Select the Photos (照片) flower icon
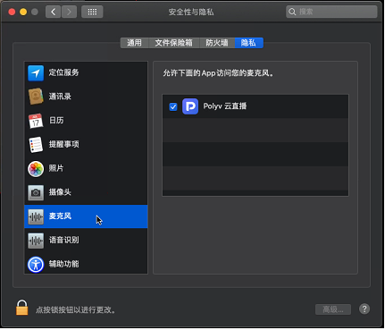Image resolution: width=385 pixels, height=330 pixels. click(x=36, y=169)
